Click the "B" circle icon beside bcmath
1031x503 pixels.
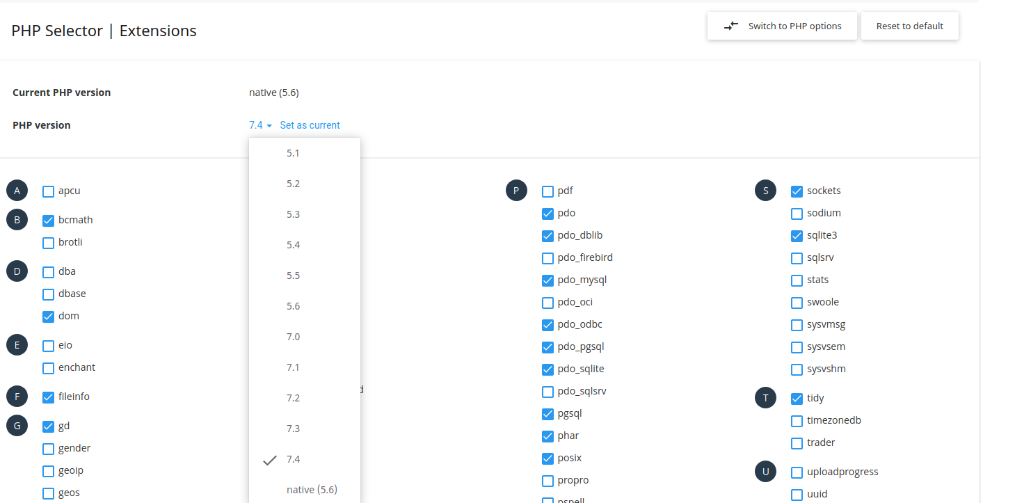[x=17, y=219]
